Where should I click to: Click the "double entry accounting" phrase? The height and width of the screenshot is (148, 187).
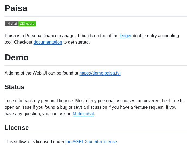156,36
